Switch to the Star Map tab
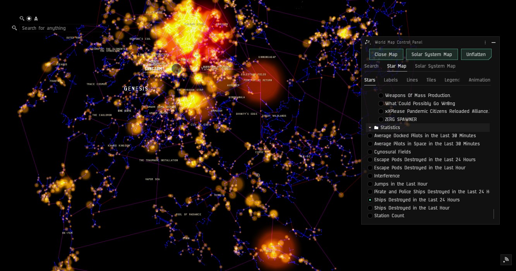516x271 pixels. 397,66
